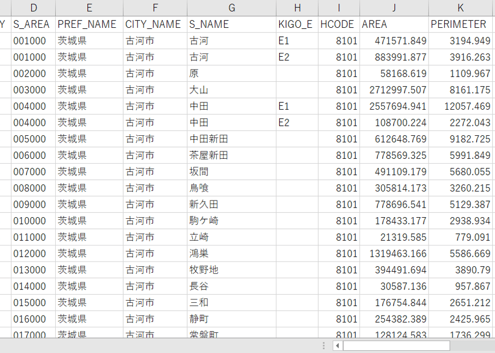Select the 鳥喰 name cell
This screenshot has width=495, height=353.
(x=232, y=188)
